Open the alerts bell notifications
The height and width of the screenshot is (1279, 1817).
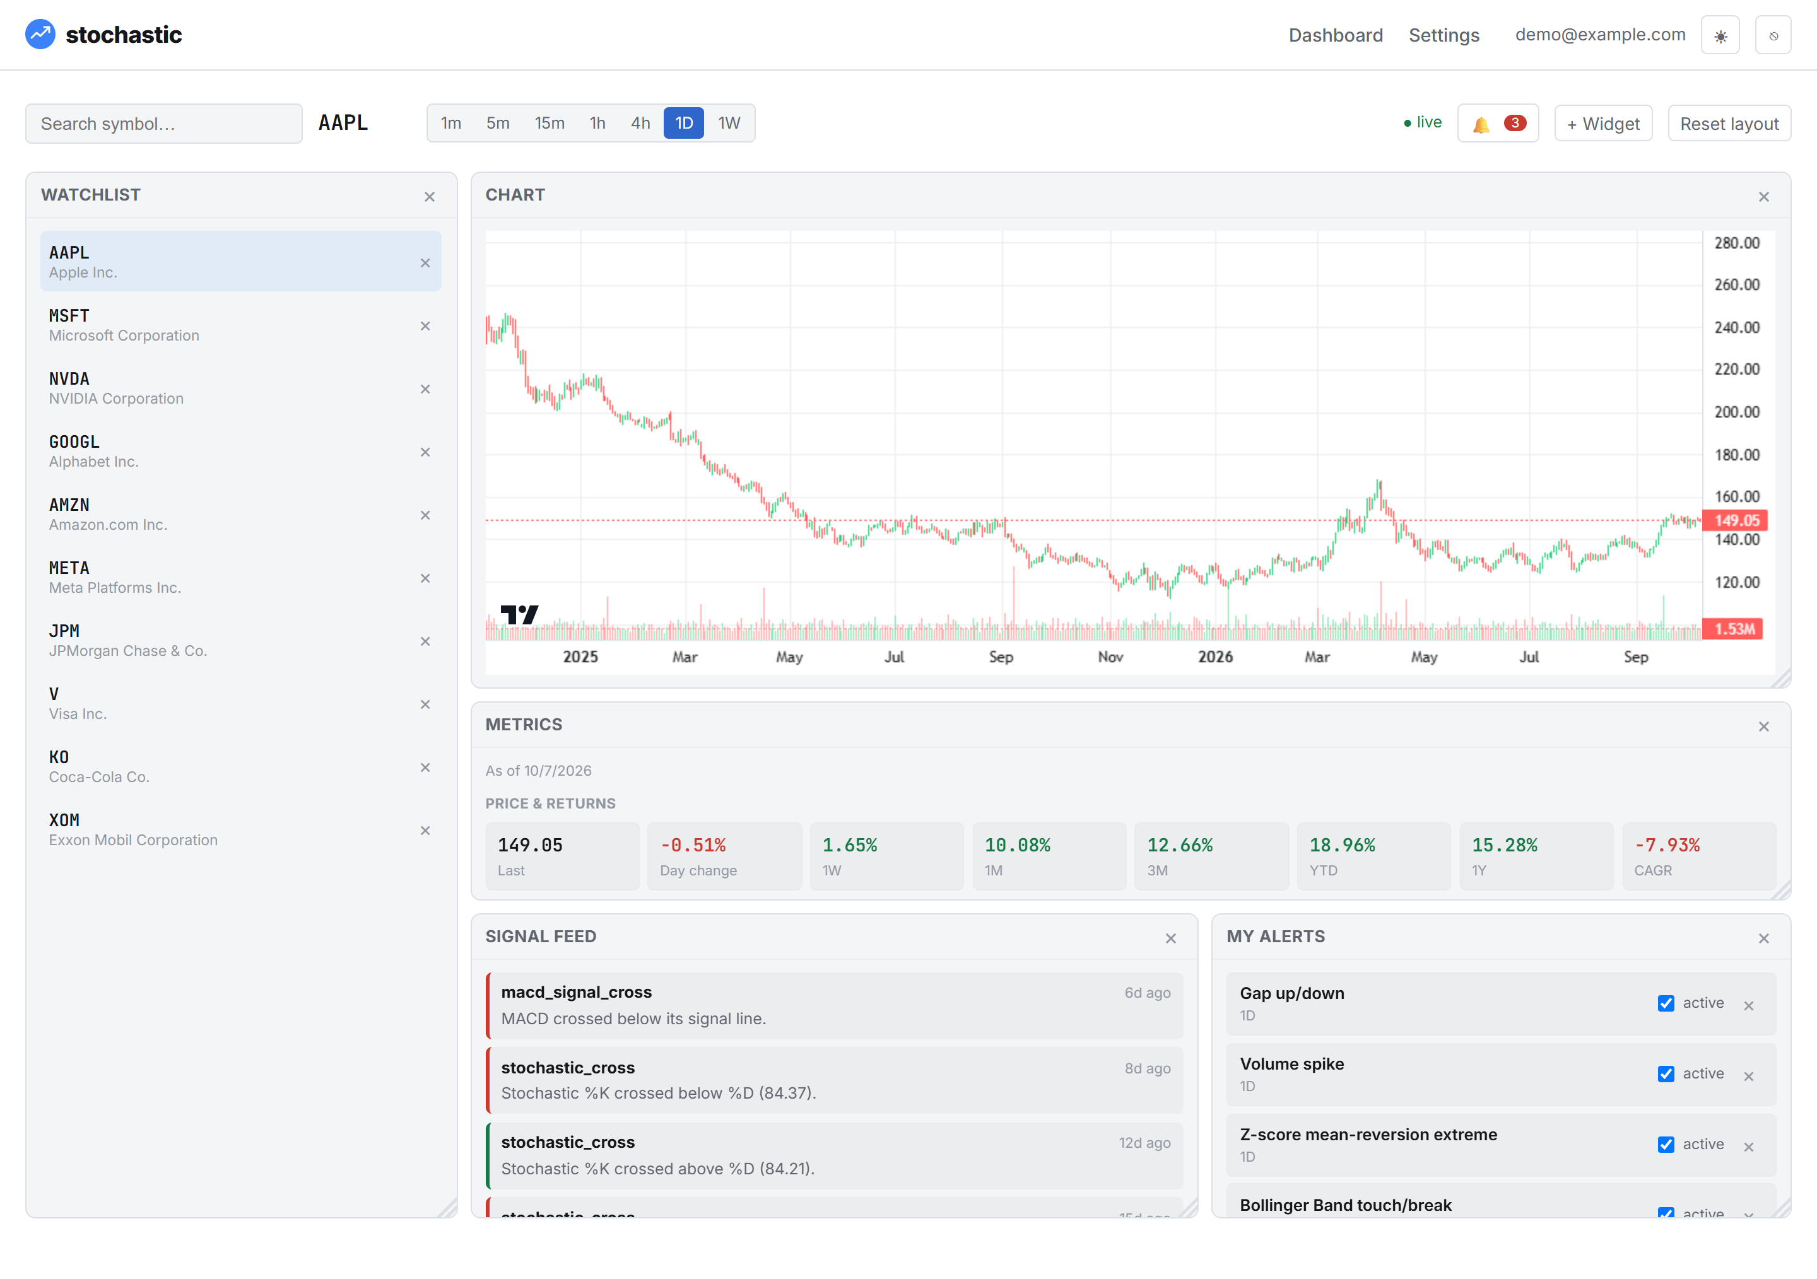(1497, 124)
